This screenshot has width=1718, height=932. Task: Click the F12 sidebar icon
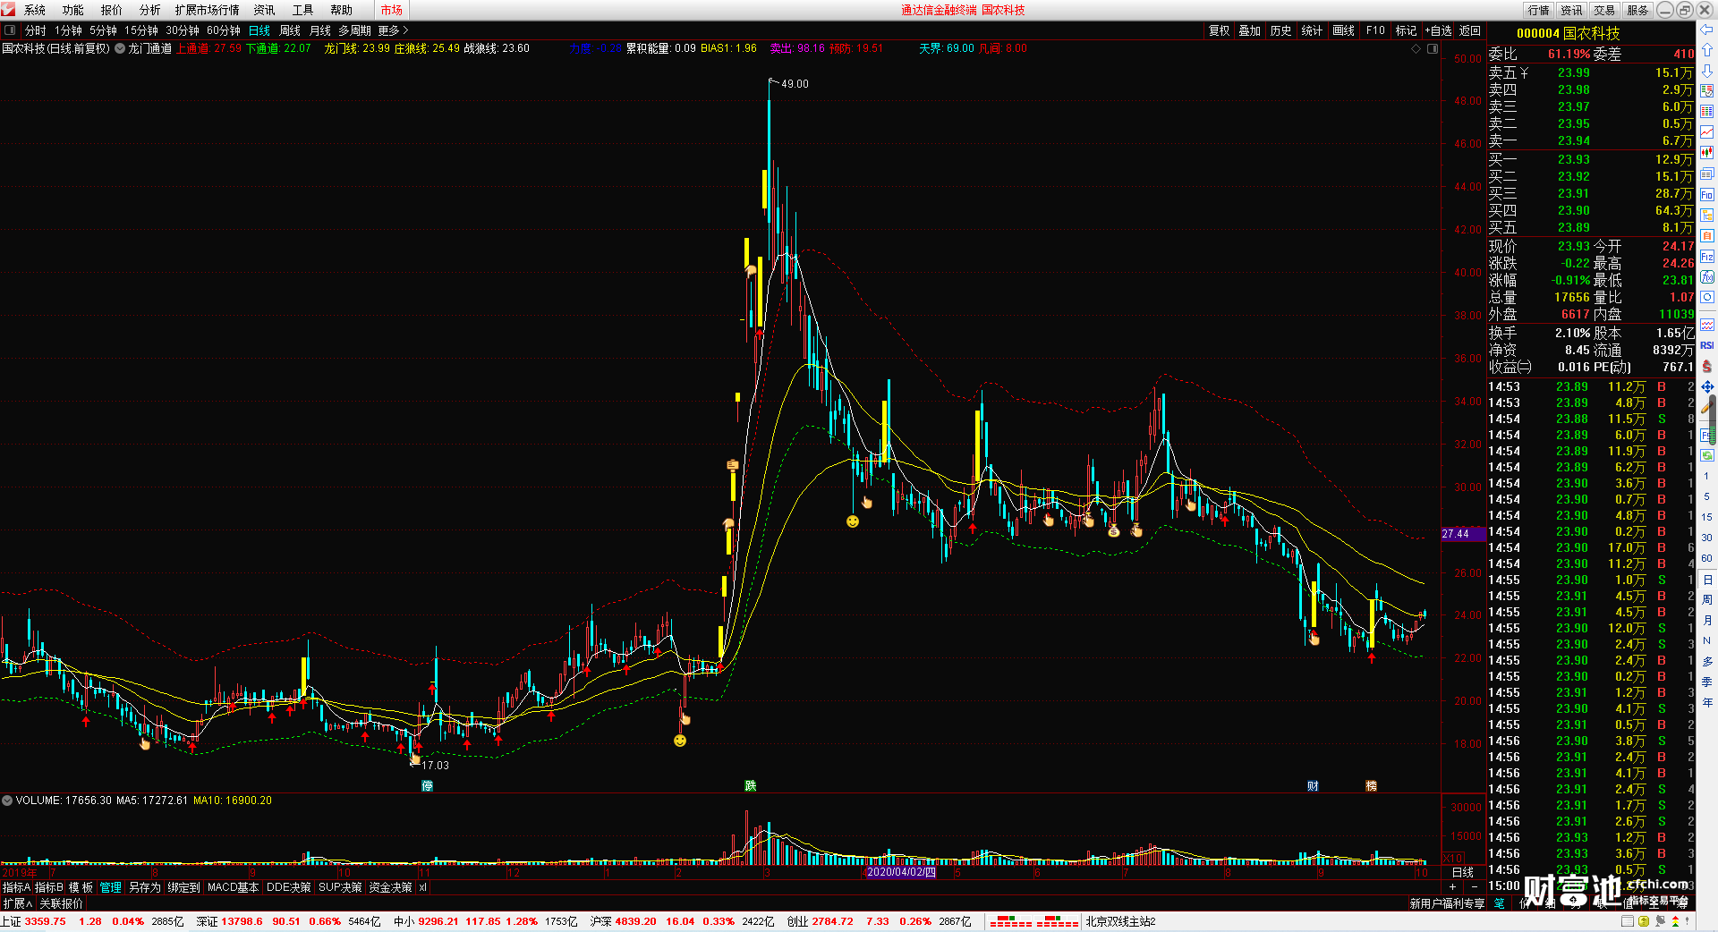(1706, 257)
